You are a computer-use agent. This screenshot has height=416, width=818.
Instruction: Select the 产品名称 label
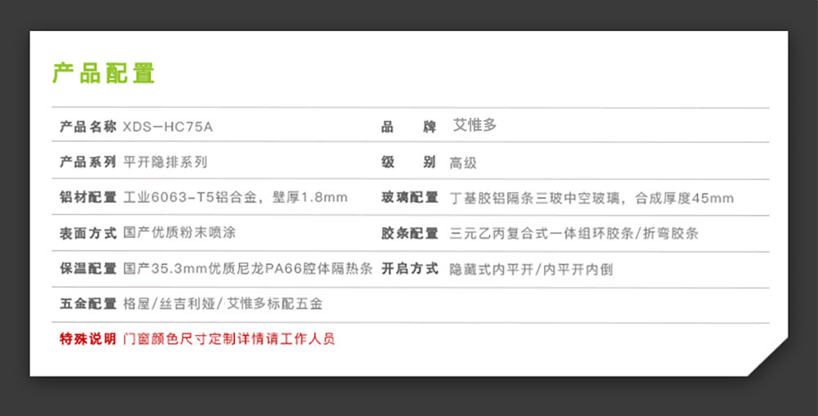click(x=88, y=127)
